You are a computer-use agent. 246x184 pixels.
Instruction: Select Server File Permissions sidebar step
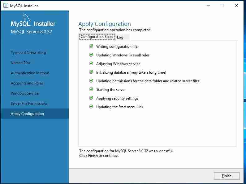click(x=29, y=104)
